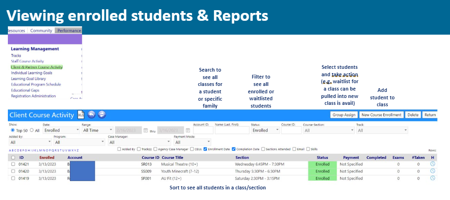Open Educational Program Schedule menu item
Image resolution: width=450 pixels, height=200 pixels.
tap(36, 85)
